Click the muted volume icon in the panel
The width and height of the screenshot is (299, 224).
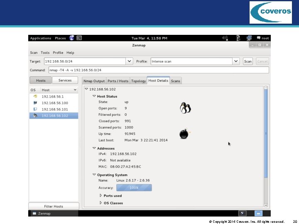coord(225,38)
